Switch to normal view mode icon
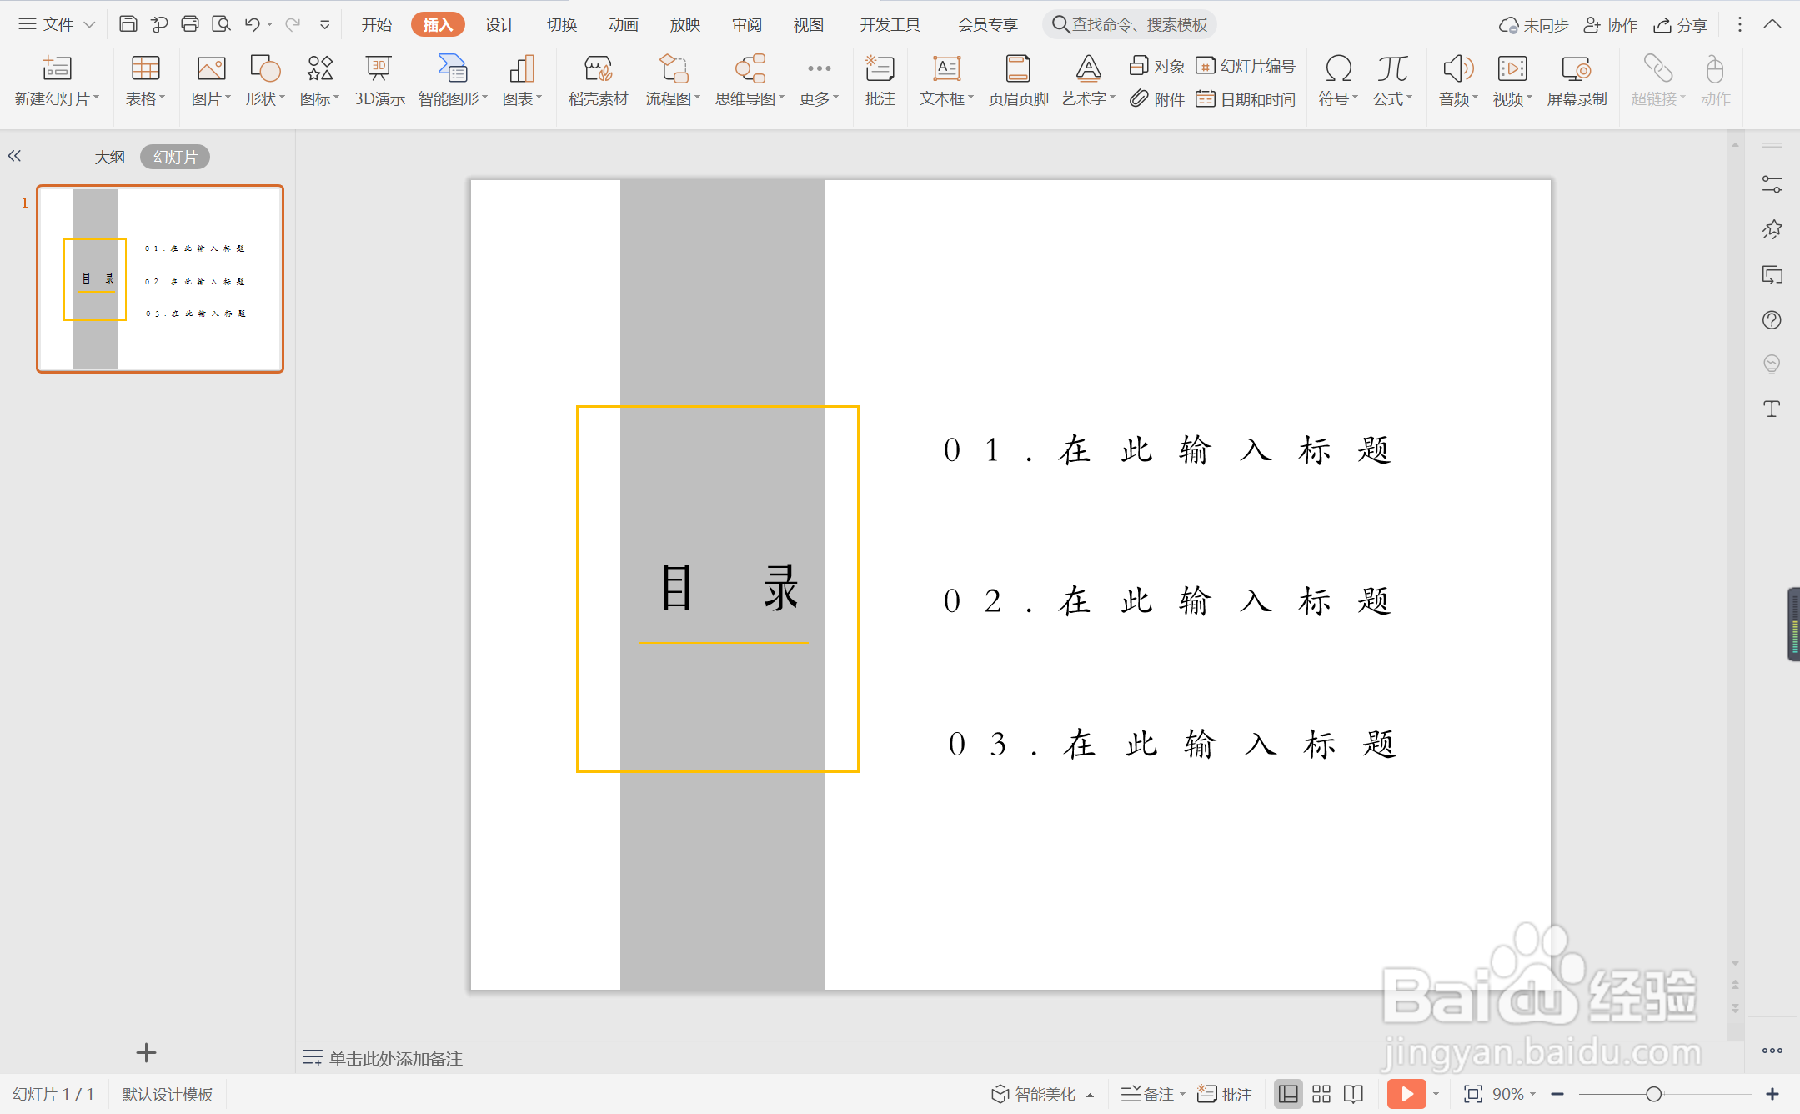The image size is (1800, 1114). point(1288,1094)
